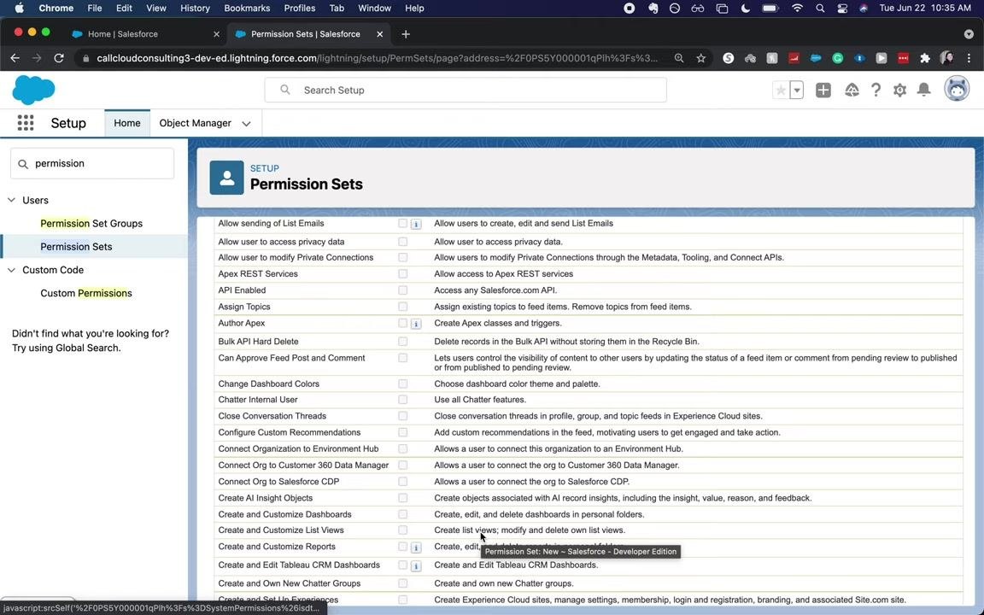
Task: Click info icon beside Allow sending of List Emails
Action: click(415, 224)
